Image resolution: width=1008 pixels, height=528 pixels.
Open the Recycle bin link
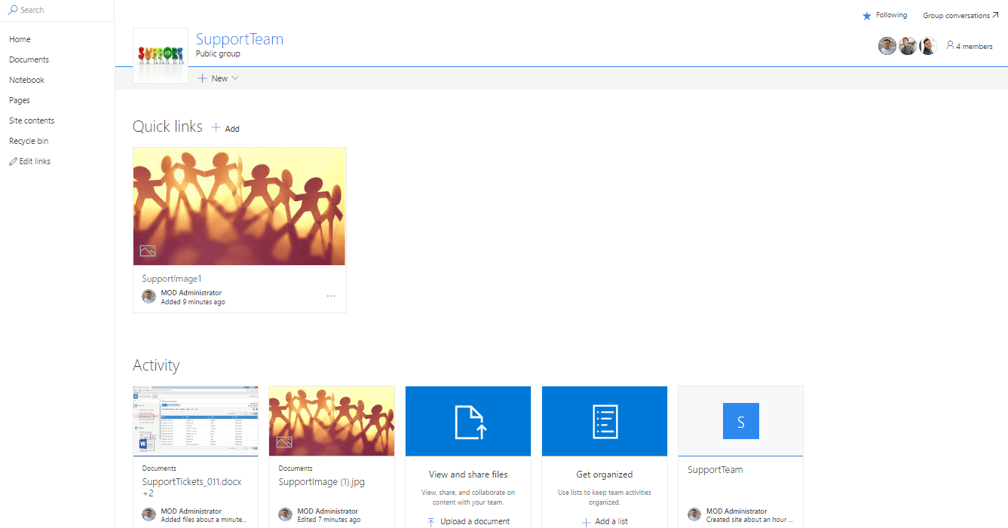pyautogui.click(x=29, y=141)
